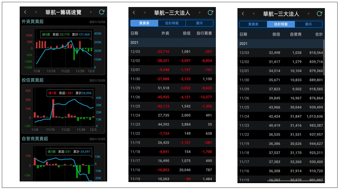Click the 自行買賣 column header

204,34
